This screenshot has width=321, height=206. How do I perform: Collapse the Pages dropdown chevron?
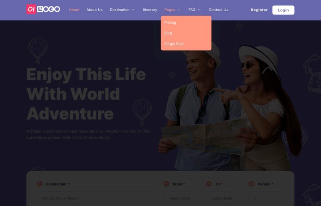[x=179, y=10]
